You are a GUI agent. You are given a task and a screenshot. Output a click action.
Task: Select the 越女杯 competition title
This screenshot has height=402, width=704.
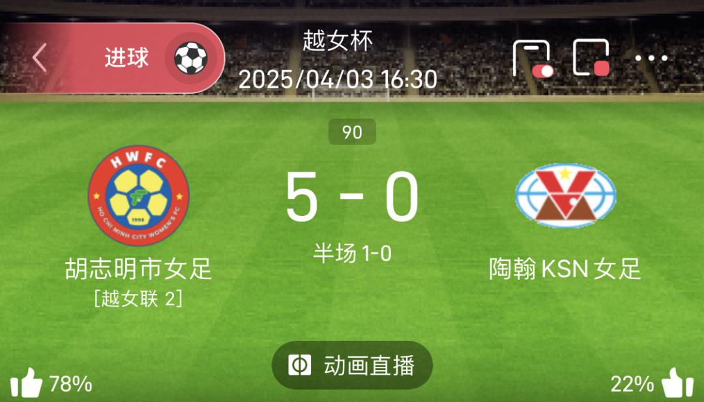[338, 41]
